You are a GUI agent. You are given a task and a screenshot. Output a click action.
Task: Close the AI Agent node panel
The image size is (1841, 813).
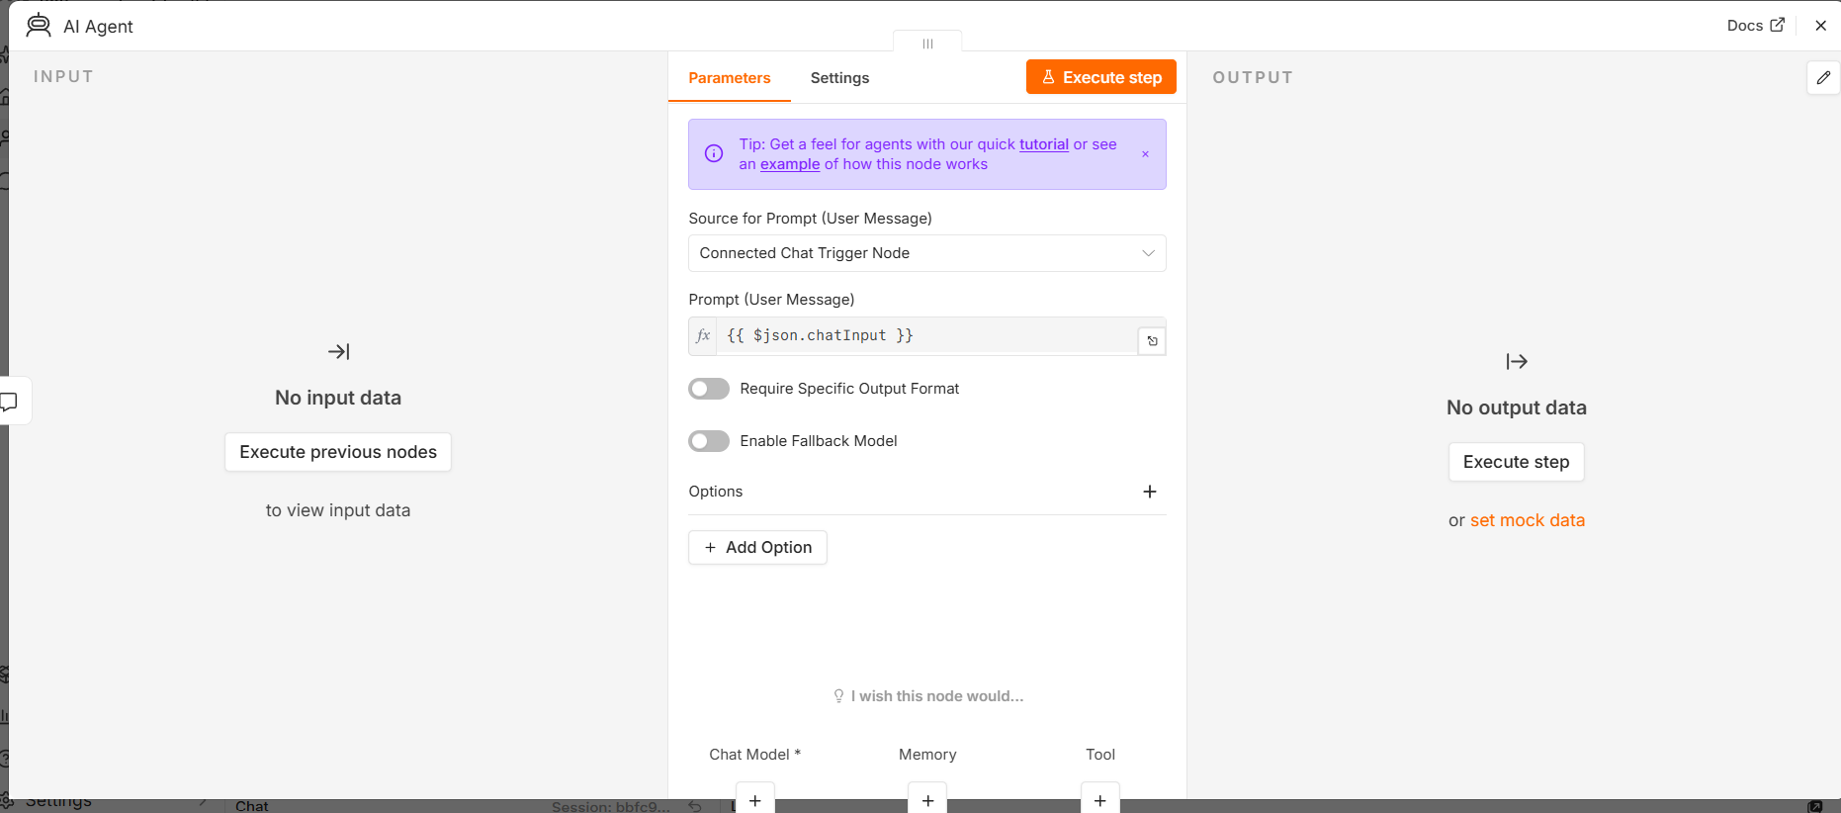pyautogui.click(x=1820, y=26)
